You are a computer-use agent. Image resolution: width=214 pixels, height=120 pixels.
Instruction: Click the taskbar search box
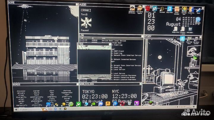click(x=25, y=109)
